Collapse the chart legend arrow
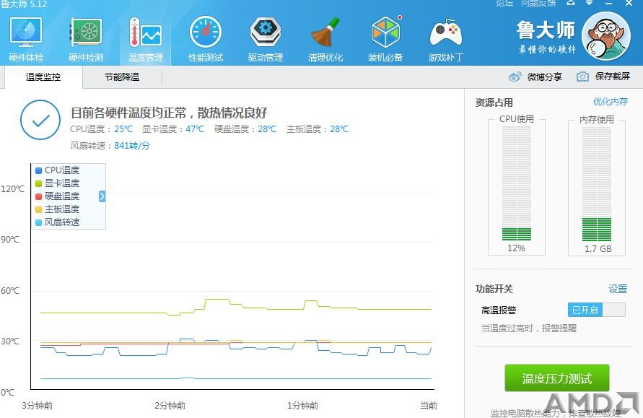This screenshot has width=643, height=418. 102,196
